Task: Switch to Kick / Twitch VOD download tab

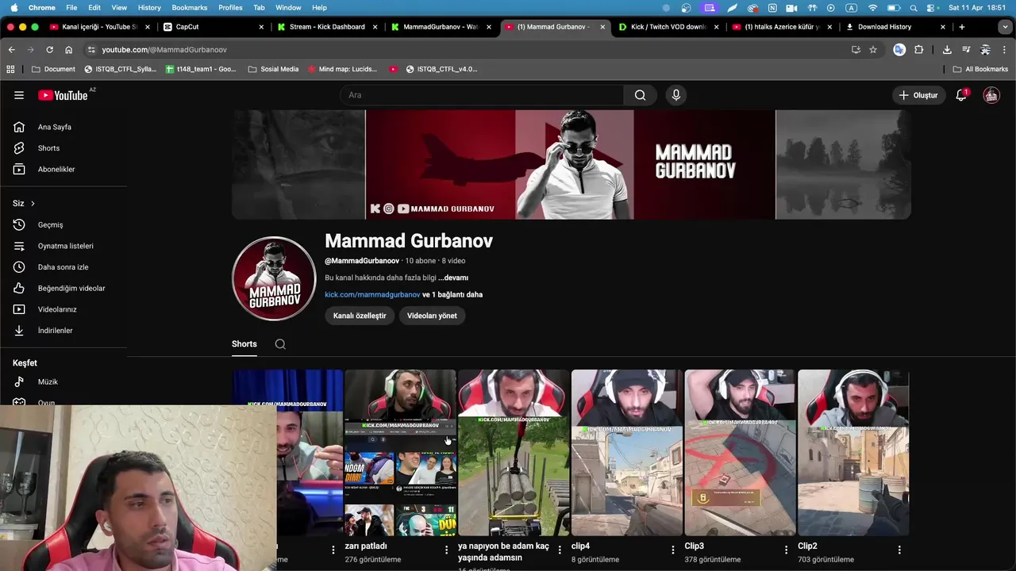Action: pos(668,27)
